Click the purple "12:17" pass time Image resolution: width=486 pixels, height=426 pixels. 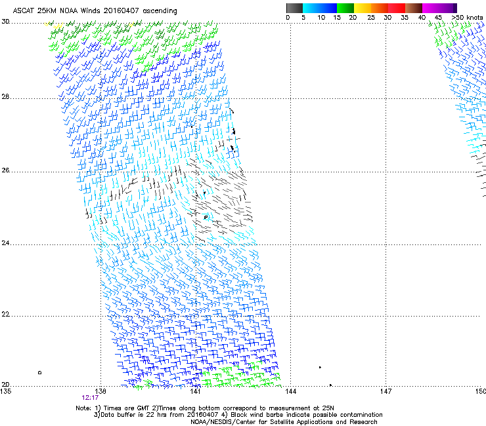(90, 398)
